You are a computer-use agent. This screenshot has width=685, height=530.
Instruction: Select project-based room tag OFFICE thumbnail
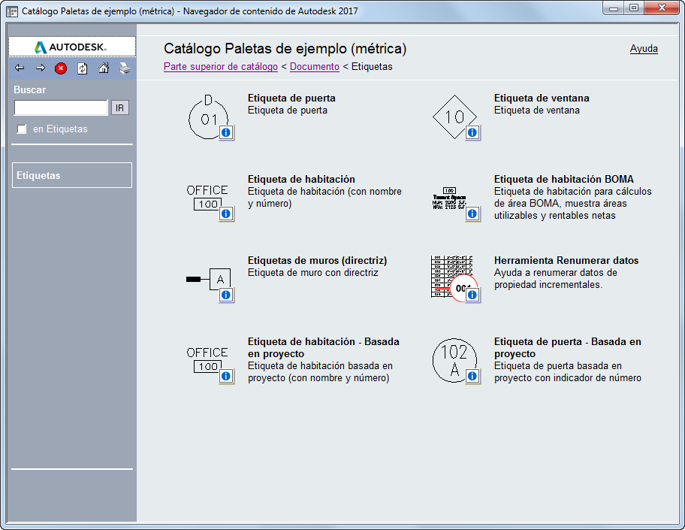pos(207,360)
